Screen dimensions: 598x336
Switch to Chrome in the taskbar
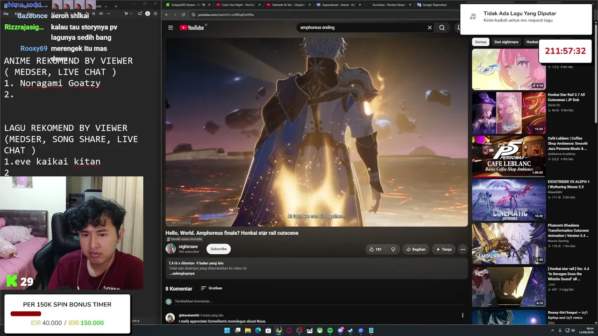pos(279,330)
